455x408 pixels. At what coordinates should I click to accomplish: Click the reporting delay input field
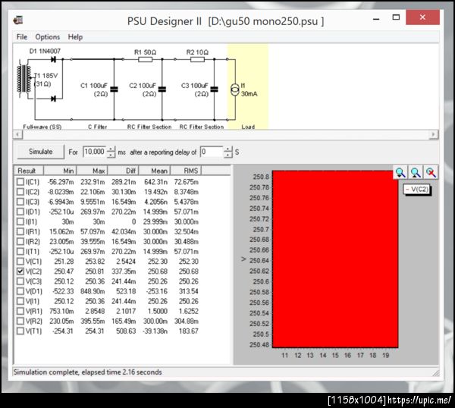coord(212,152)
